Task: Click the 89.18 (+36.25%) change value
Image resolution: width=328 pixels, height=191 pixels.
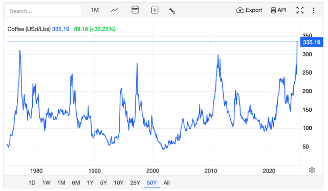Action: [x=95, y=29]
